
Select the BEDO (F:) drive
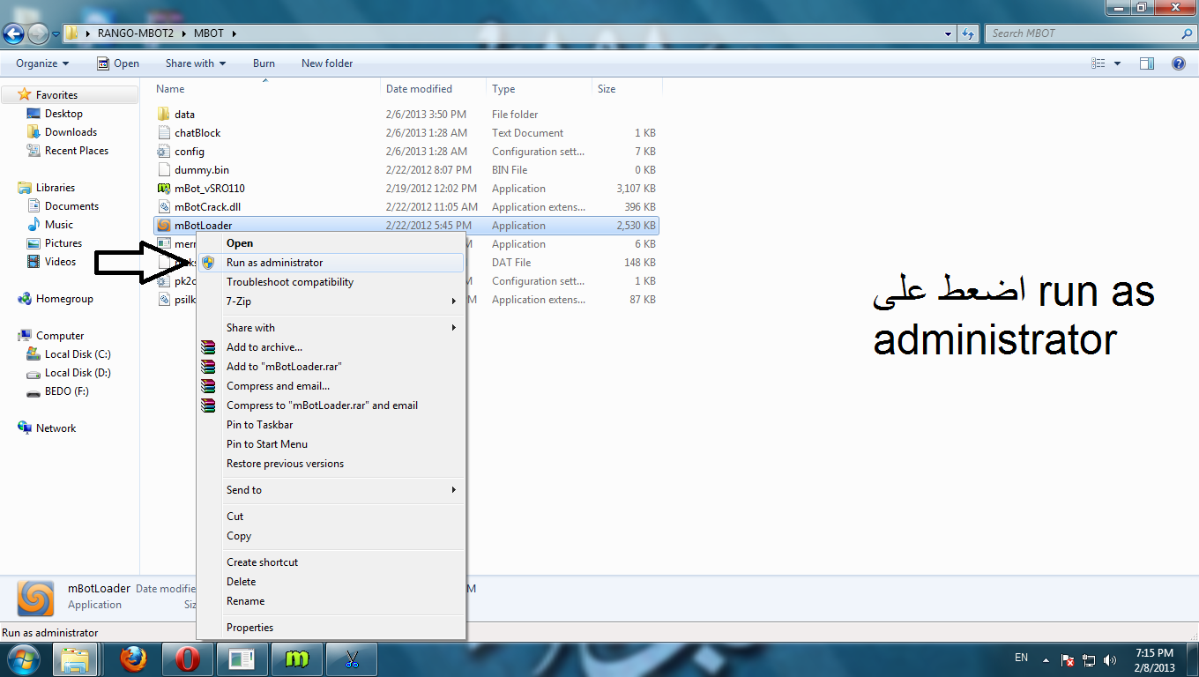coord(67,391)
